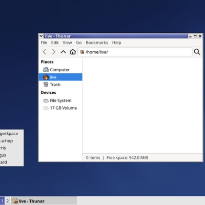Go back with the left arrow

point(45,52)
